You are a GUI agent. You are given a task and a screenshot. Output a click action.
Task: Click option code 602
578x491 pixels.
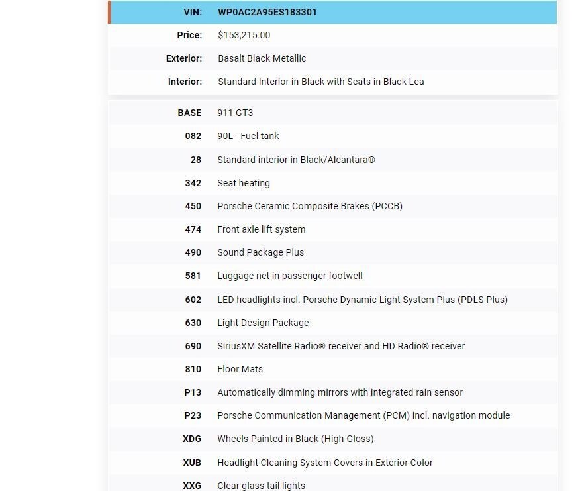tap(193, 300)
